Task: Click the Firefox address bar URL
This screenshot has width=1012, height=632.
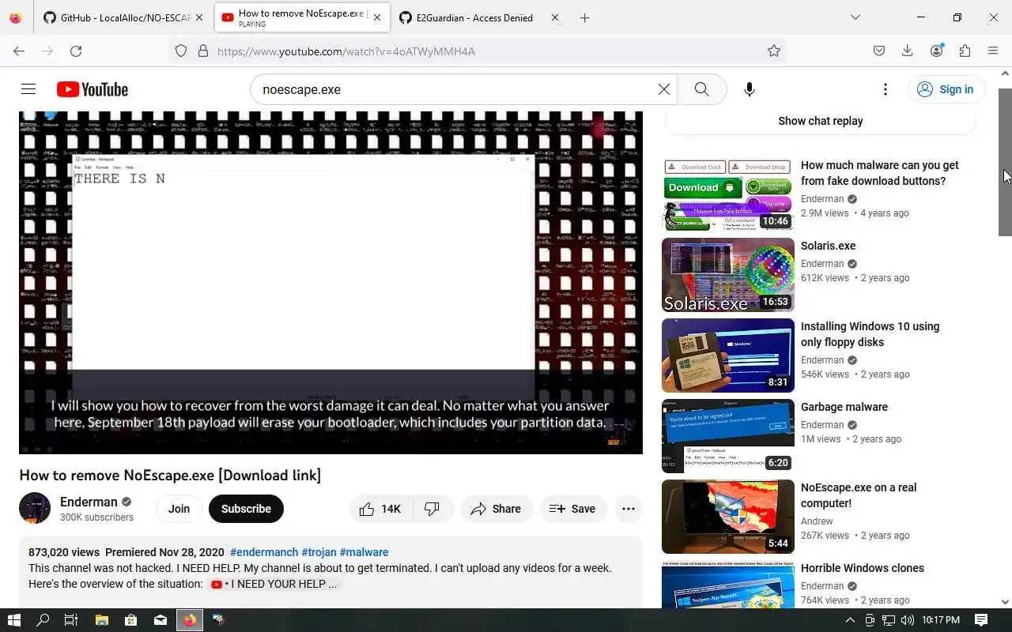Action: [346, 51]
